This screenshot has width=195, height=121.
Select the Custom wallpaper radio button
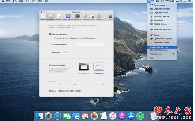click(x=50, y=44)
